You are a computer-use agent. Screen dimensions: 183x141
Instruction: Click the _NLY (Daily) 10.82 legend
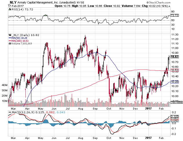25,35
